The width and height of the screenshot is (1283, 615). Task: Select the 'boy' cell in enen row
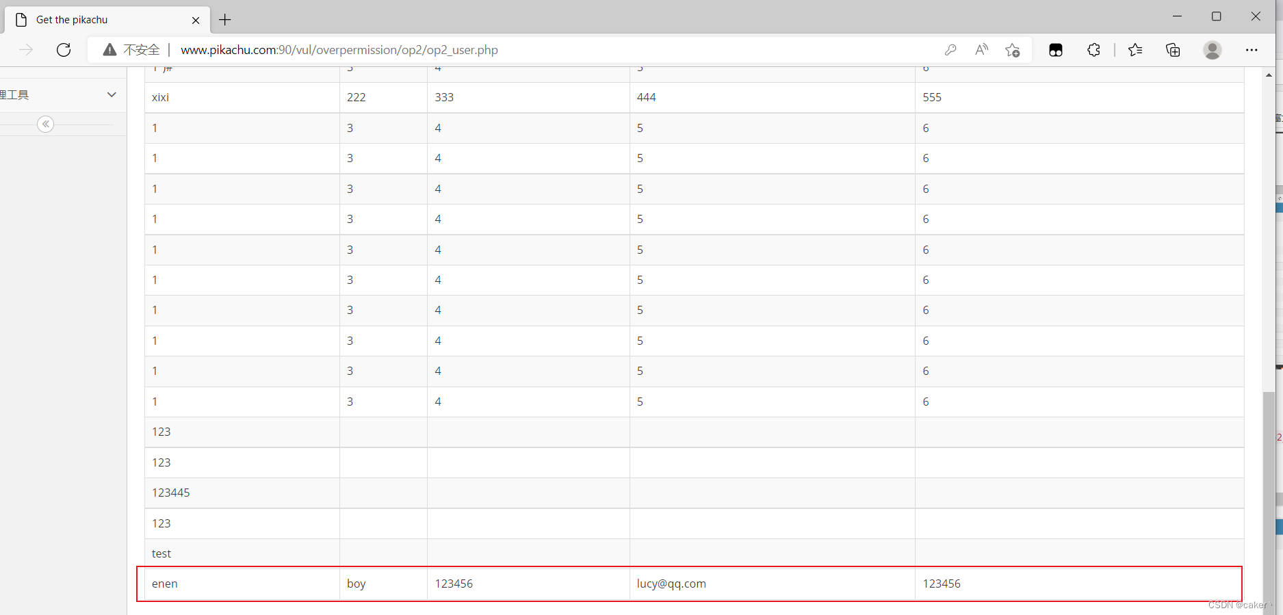(x=383, y=584)
